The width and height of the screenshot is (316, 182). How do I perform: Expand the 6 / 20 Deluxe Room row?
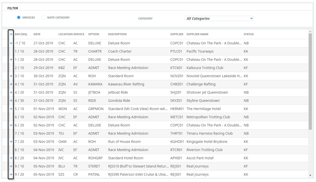pyautogui.click(x=11, y=125)
